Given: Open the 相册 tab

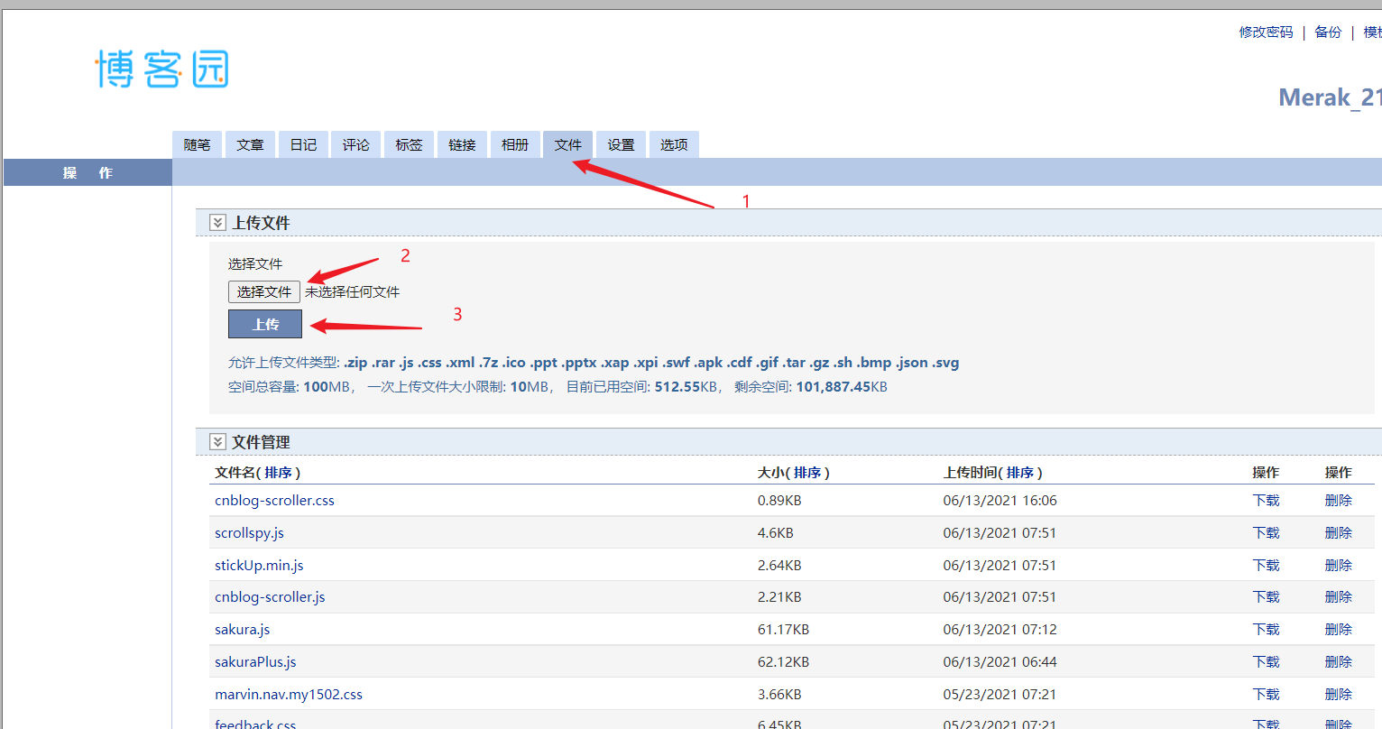Looking at the screenshot, I should click(x=515, y=144).
